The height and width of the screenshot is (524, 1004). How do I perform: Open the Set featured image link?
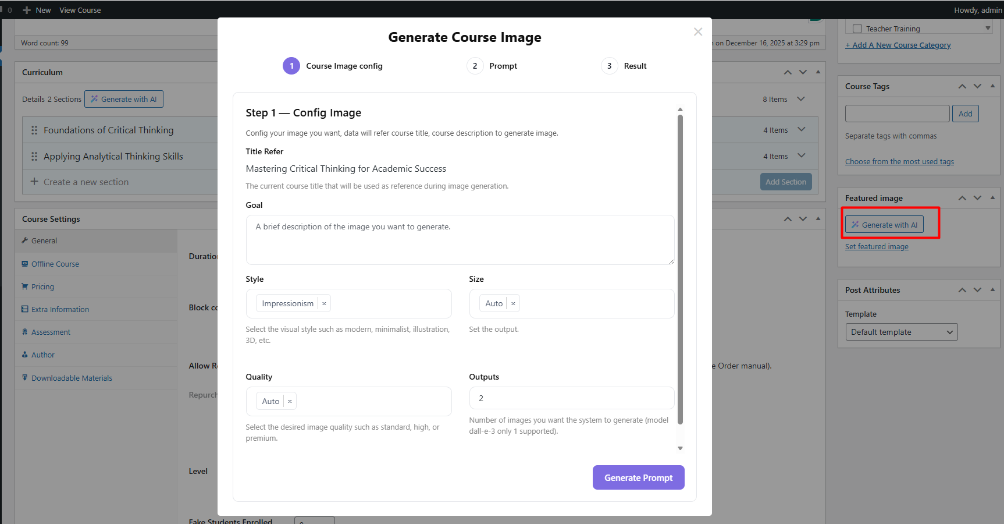point(877,246)
